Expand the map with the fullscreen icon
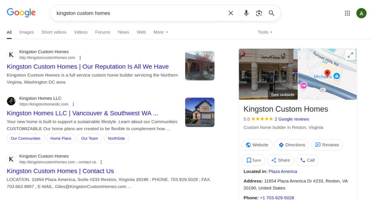 click(x=350, y=55)
